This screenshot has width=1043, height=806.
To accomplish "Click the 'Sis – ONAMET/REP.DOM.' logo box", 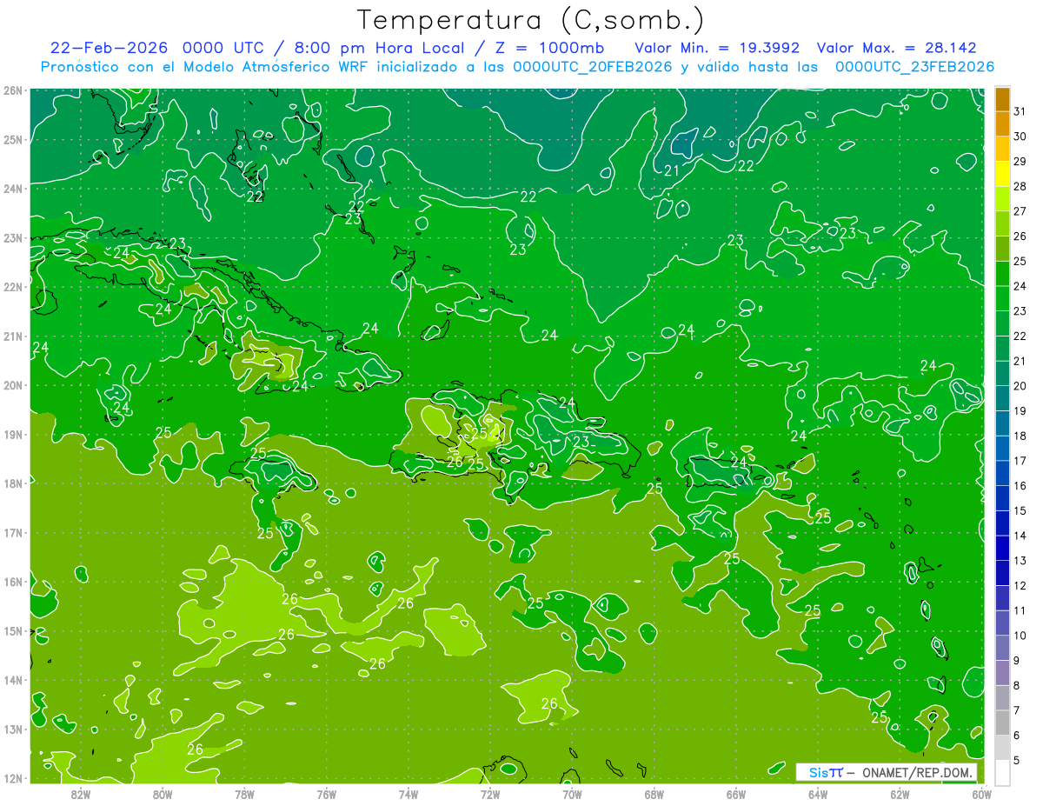I will click(887, 772).
